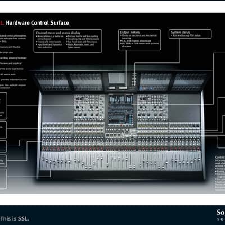The height and width of the screenshot is (225, 225).
Task: Click the console's central touchscreen display
Action: coord(121,110)
